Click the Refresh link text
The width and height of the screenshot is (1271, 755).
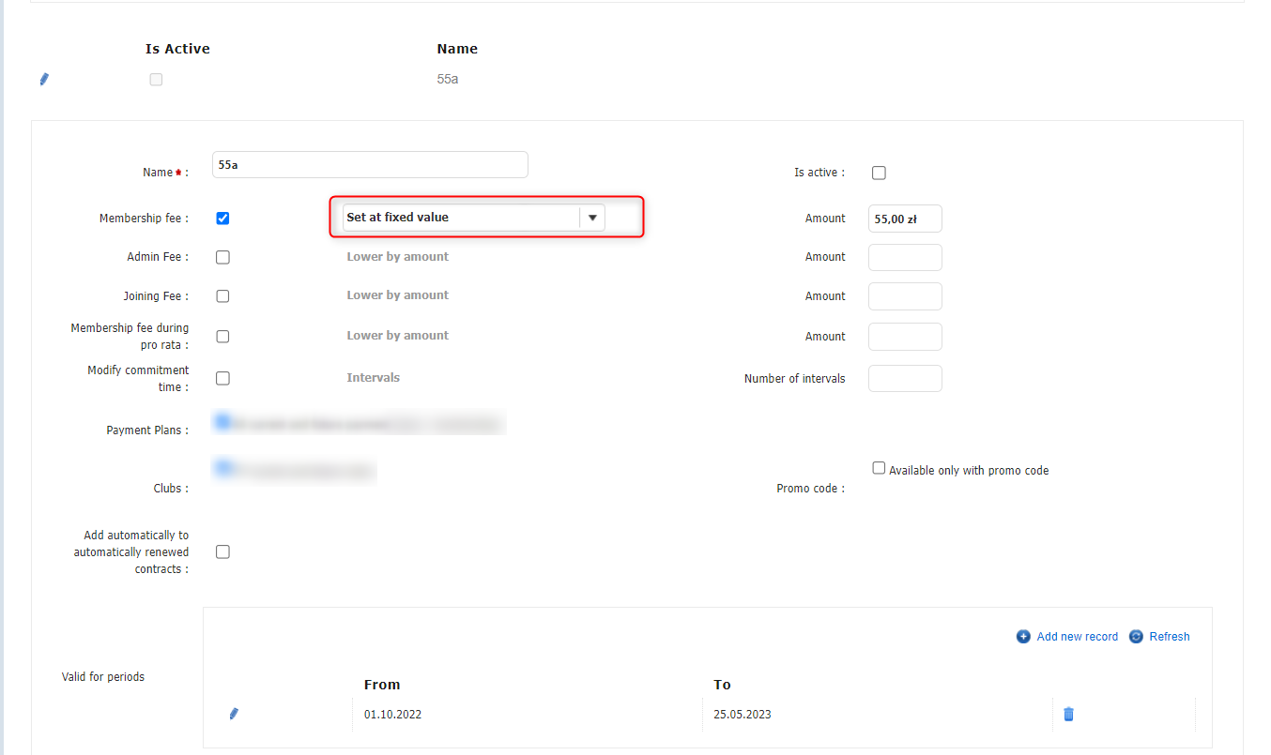(1169, 637)
